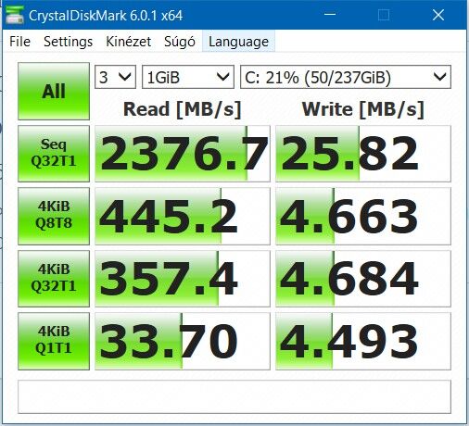
Task: Click the 4KiB Q8T8 write result 4.663
Action: pyautogui.click(x=363, y=216)
